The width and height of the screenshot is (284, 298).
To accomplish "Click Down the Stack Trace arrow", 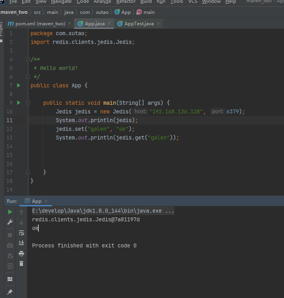I will [x=21, y=223].
